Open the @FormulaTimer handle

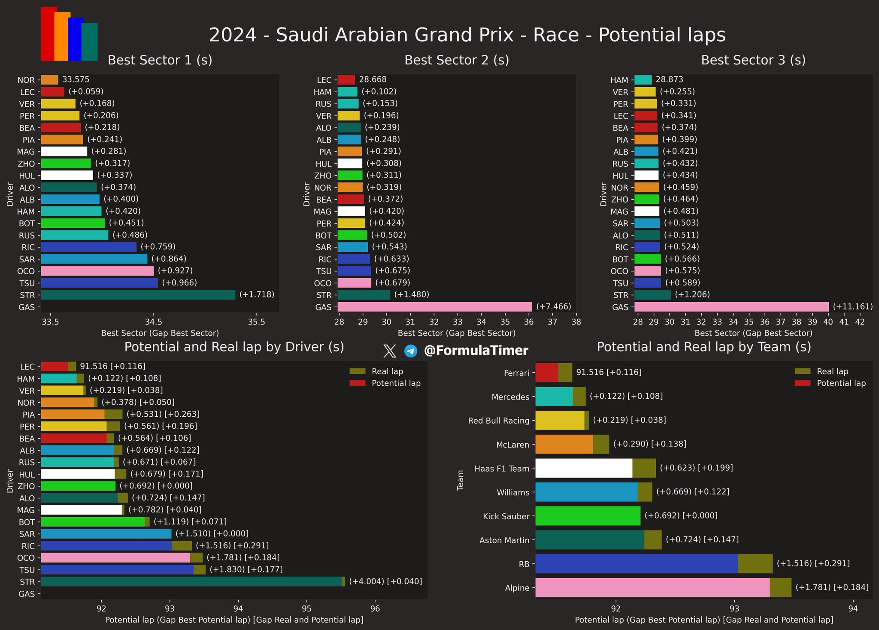(476, 351)
